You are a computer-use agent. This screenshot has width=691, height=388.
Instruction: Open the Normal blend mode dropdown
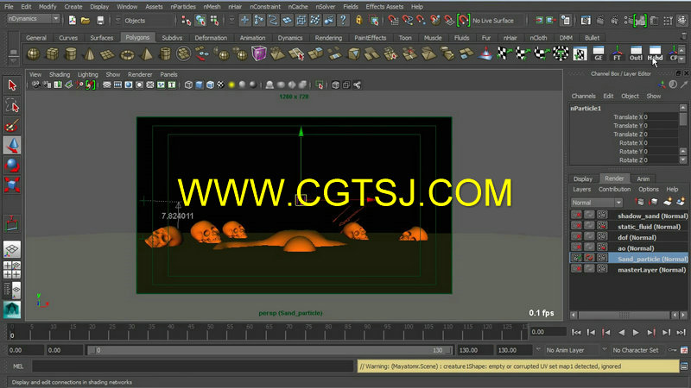click(x=596, y=203)
